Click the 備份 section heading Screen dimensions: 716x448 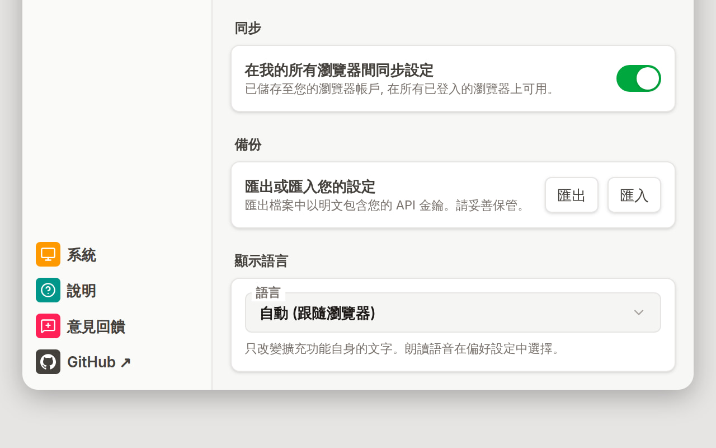coord(248,144)
